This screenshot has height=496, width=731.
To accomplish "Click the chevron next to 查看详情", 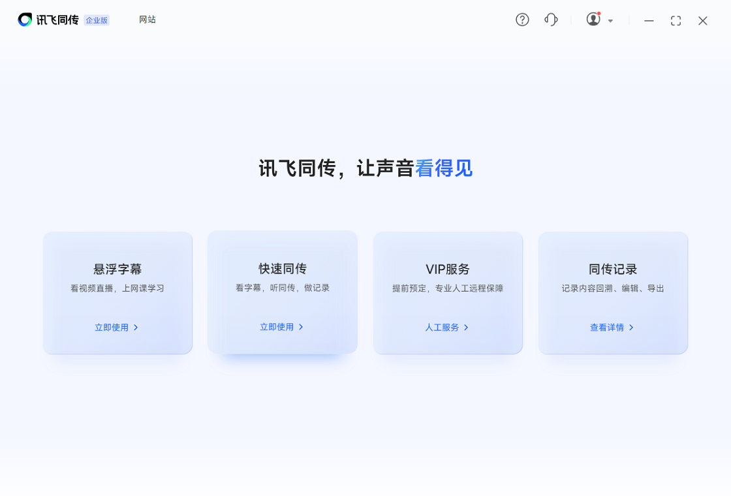I will pyautogui.click(x=631, y=327).
